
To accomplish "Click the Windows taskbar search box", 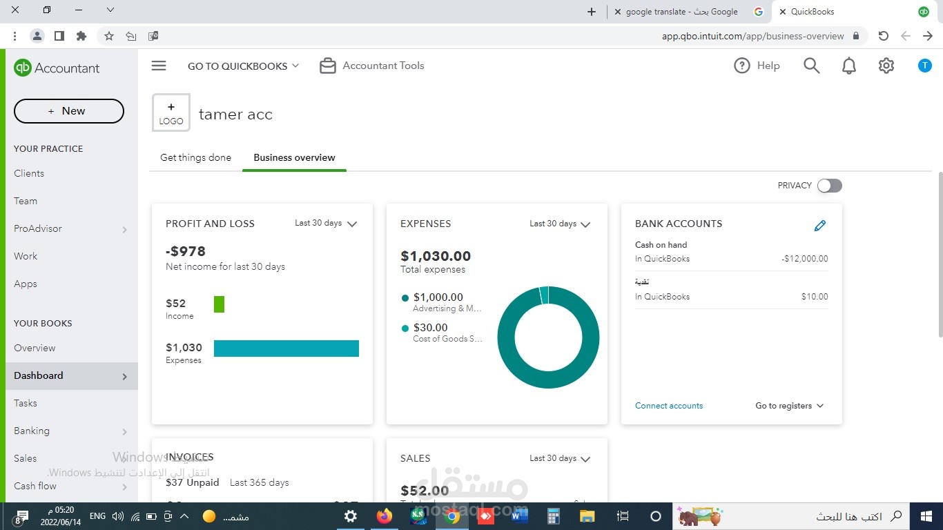I will click(790, 516).
